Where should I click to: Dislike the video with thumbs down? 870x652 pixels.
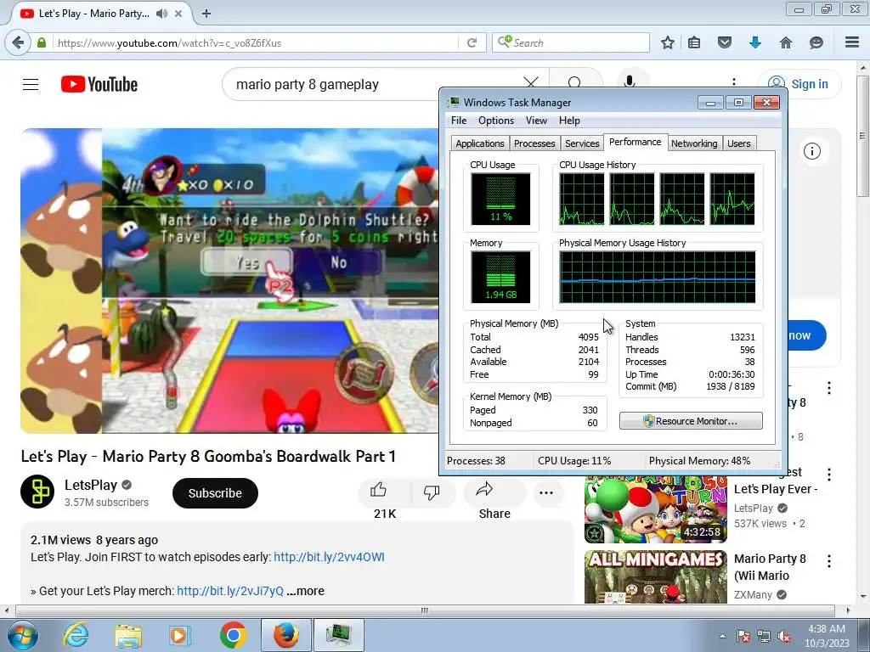click(x=431, y=492)
